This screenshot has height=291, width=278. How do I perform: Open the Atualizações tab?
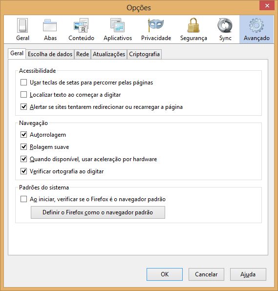109,54
